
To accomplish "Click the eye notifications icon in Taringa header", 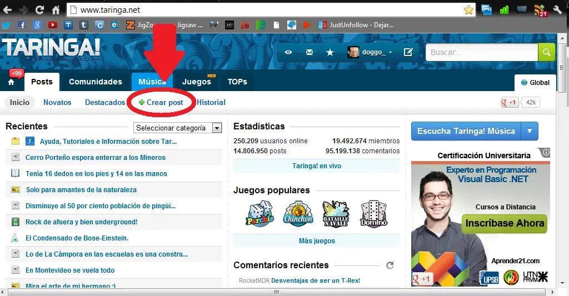I will coord(288,52).
